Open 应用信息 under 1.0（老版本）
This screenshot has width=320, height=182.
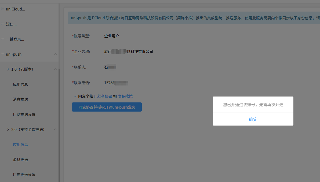coord(20,84)
